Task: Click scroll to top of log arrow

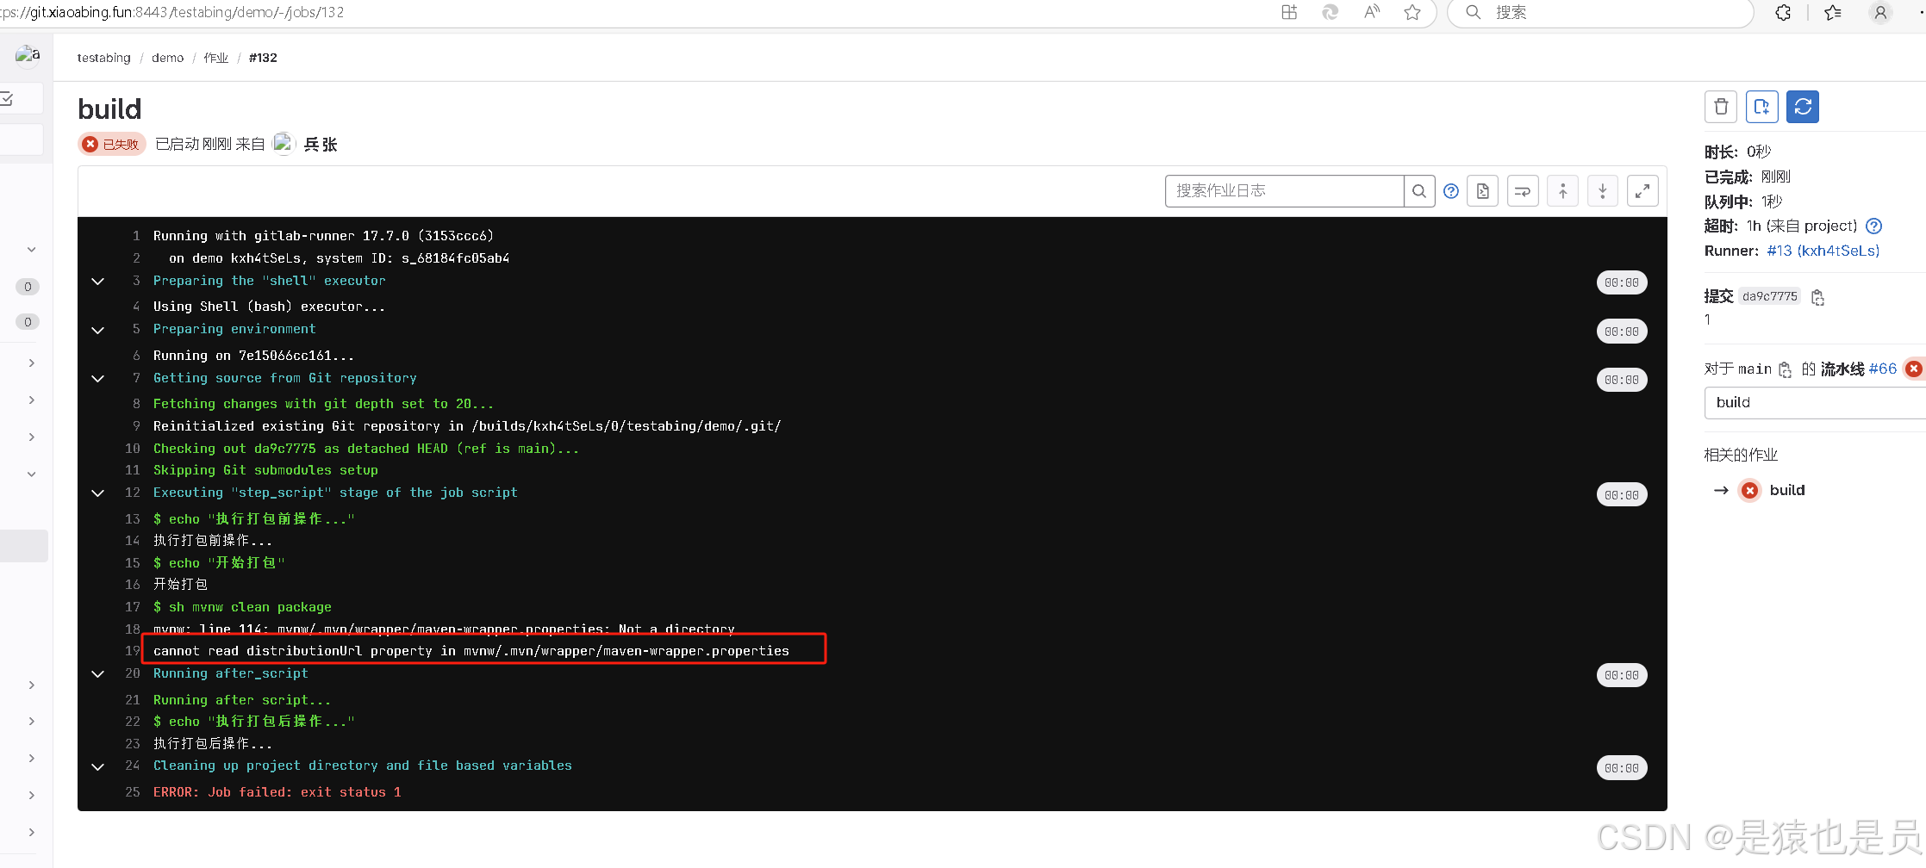Action: click(1562, 191)
